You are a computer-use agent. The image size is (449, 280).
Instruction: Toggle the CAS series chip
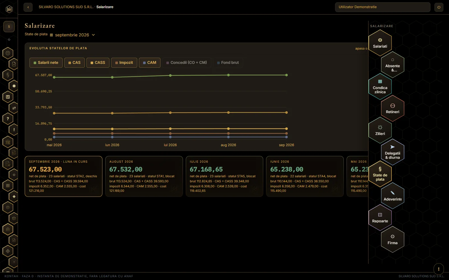point(74,63)
